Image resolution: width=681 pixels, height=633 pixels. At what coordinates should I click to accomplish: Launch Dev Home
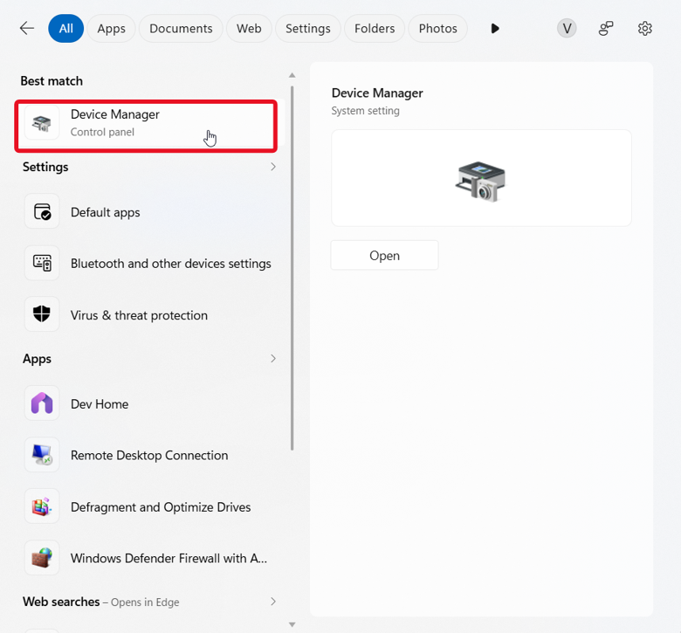pyautogui.click(x=150, y=403)
